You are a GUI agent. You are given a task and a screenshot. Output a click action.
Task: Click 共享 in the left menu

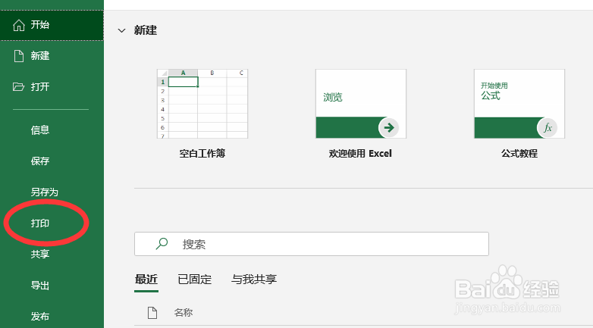[x=40, y=255]
